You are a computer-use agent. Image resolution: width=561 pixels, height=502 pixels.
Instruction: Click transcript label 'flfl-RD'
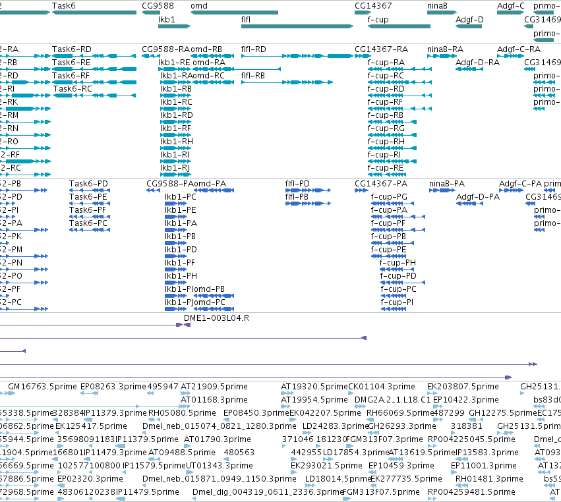click(254, 49)
